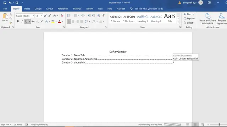Apply the red font color
Viewport: 227px width, 127px height.
(59, 22)
